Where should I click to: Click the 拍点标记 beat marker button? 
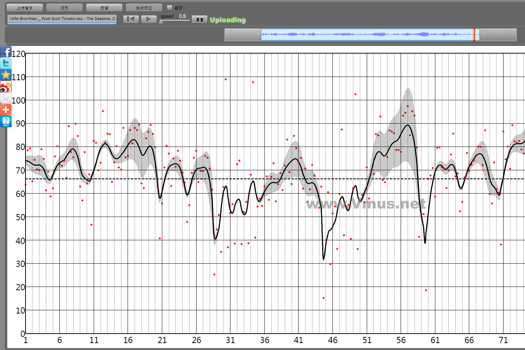144,8
